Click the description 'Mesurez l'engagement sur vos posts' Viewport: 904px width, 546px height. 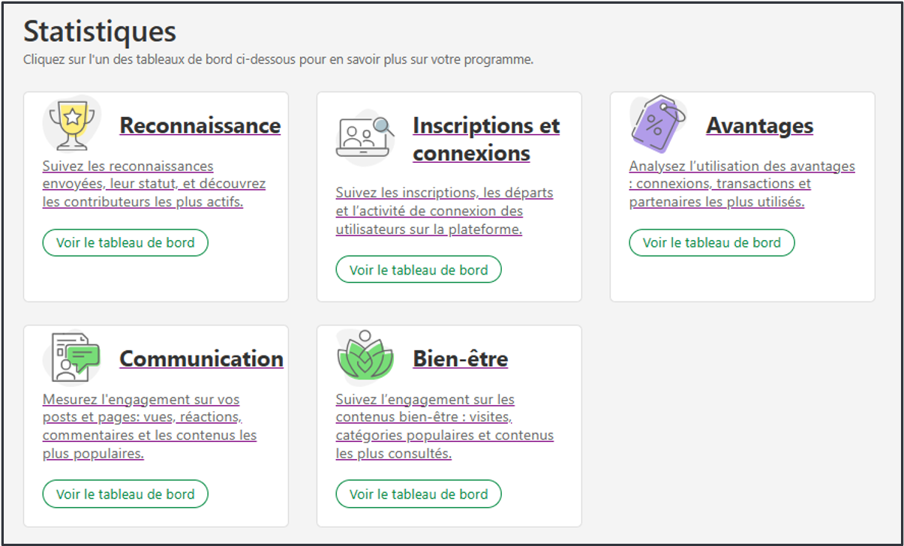pyautogui.click(x=149, y=426)
